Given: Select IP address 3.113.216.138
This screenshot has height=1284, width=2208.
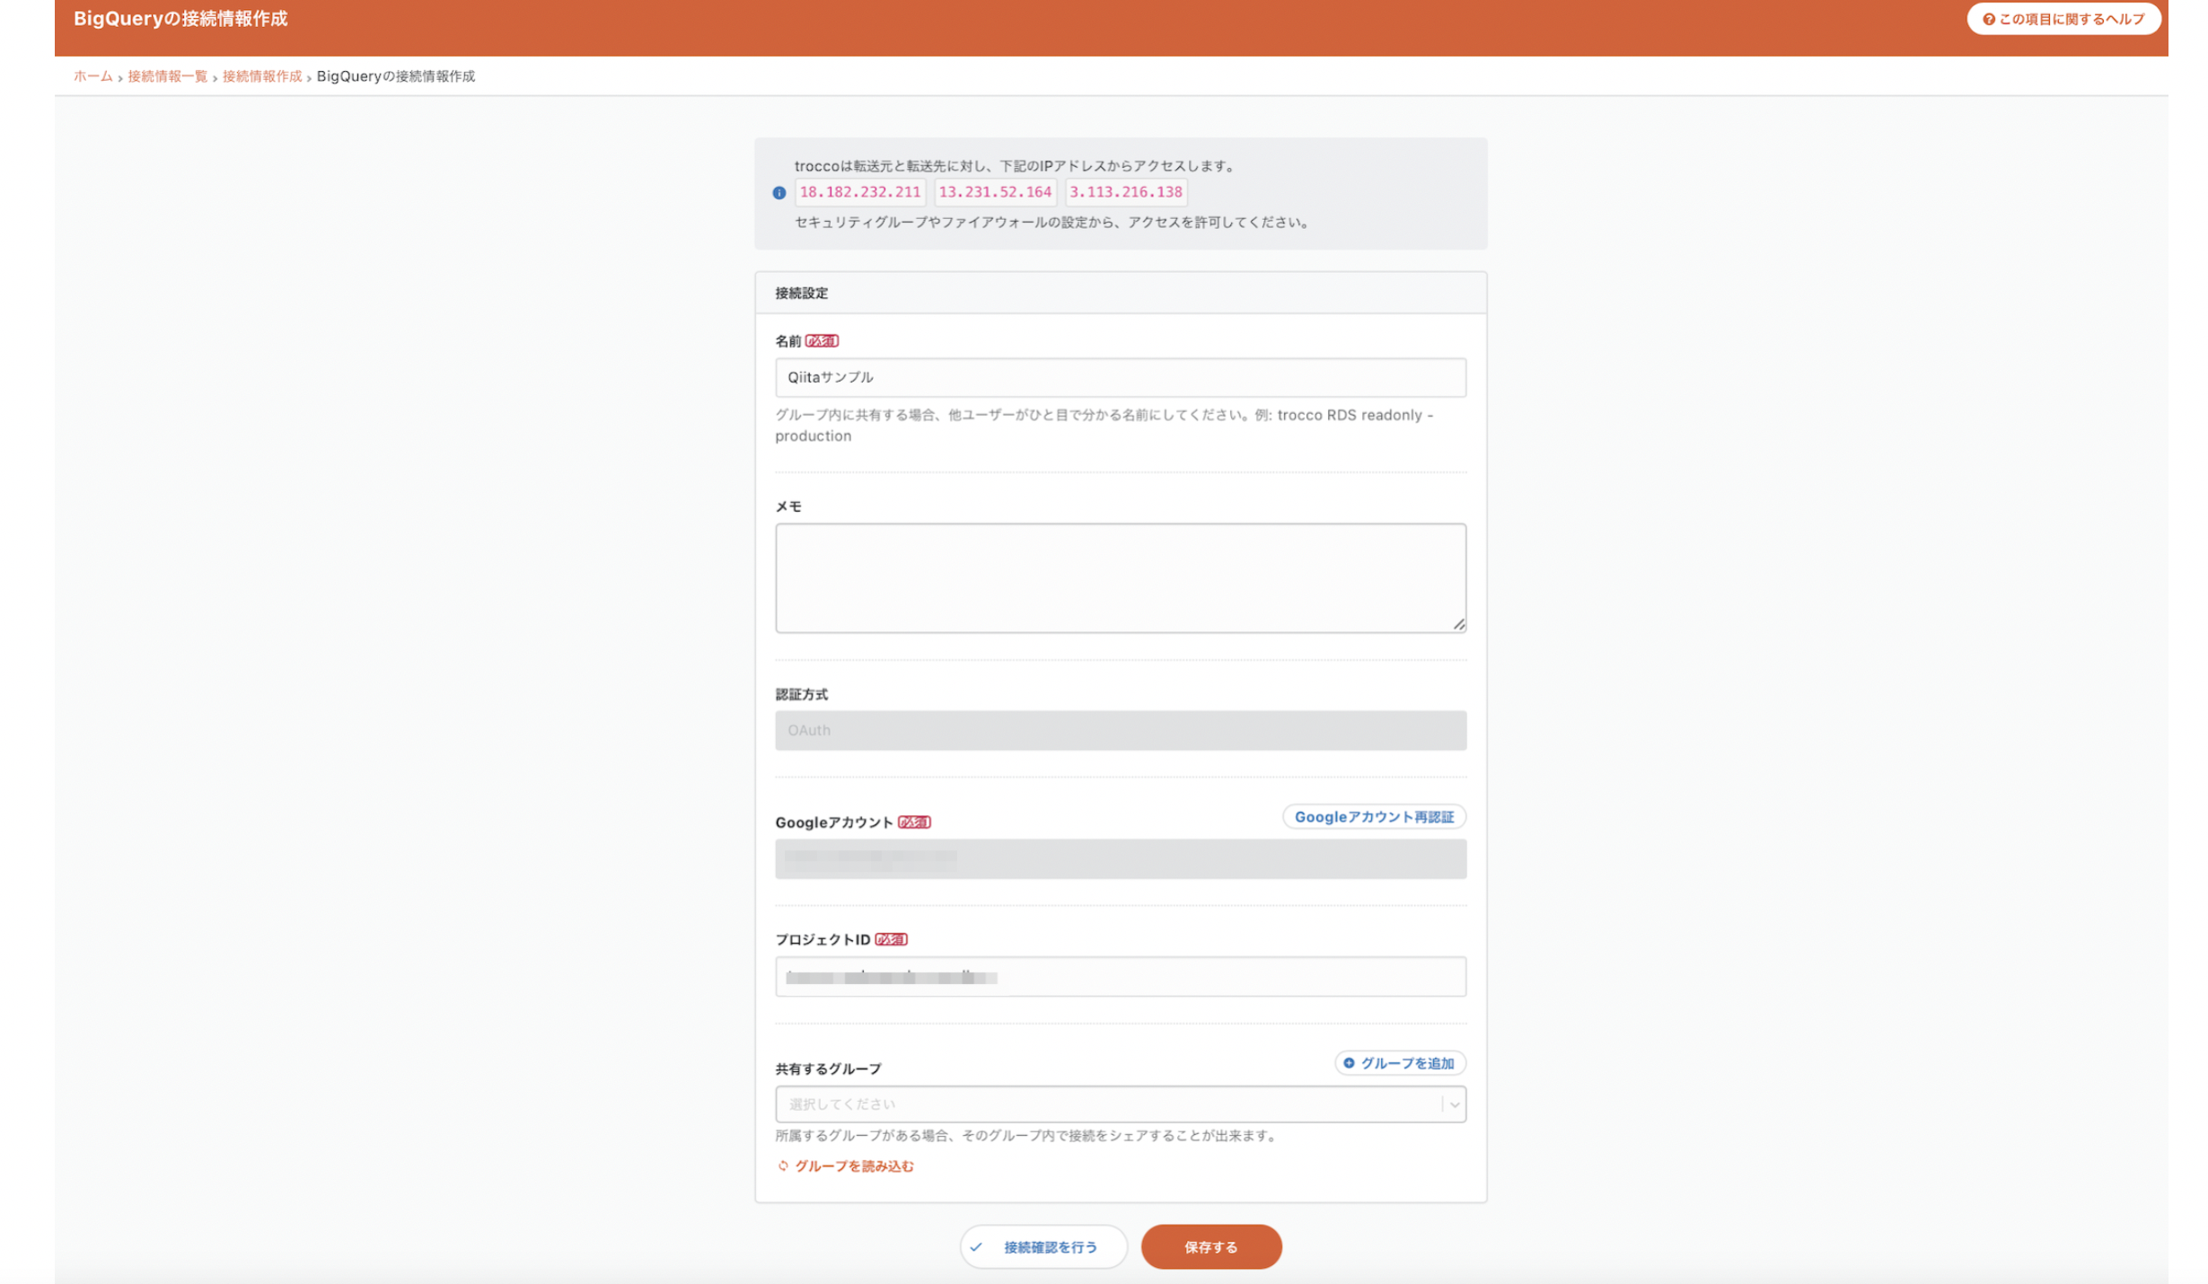Looking at the screenshot, I should 1125,192.
